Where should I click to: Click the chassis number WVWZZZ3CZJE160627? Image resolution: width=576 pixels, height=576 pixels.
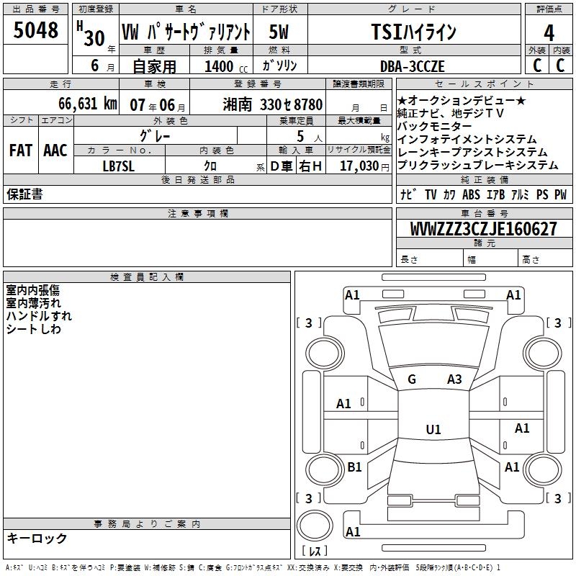coord(484,229)
